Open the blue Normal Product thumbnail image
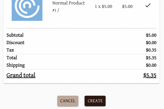Viewport: 164px width, 109px height. 27,10
